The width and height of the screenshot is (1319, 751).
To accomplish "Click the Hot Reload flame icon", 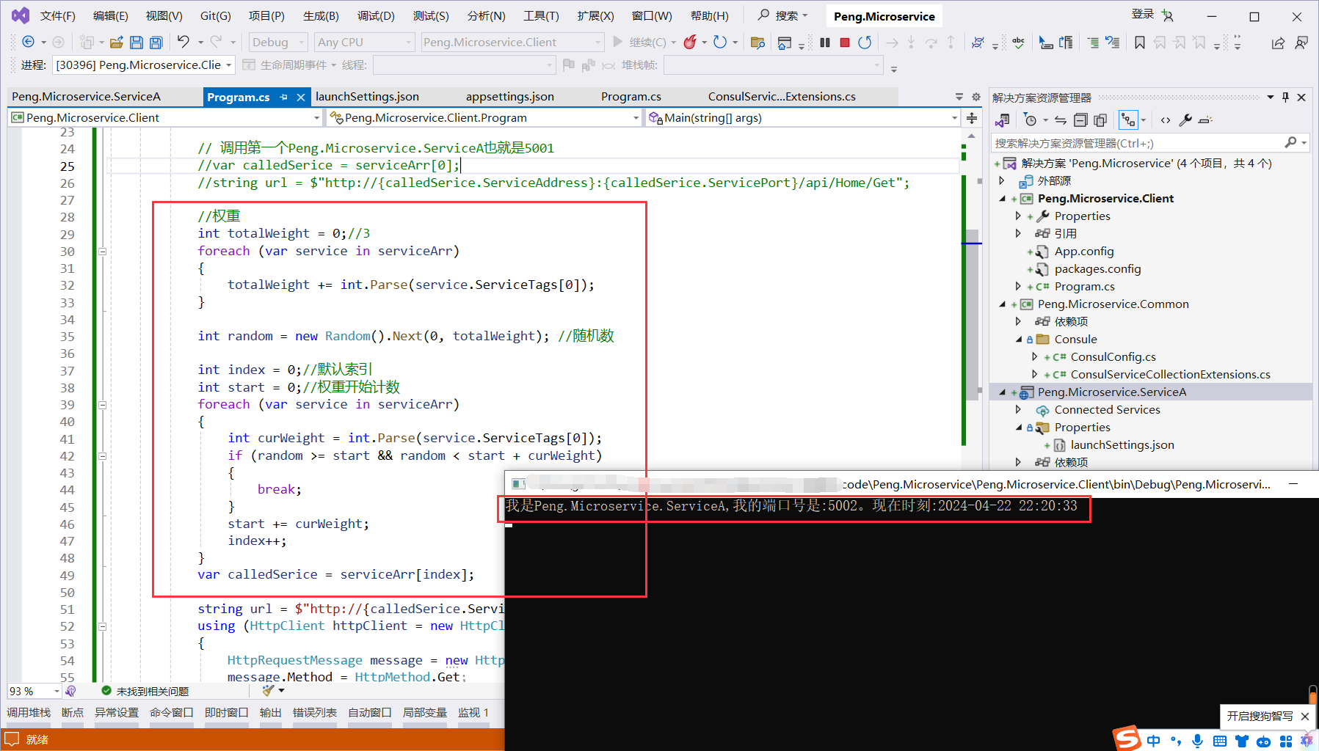I will click(689, 42).
